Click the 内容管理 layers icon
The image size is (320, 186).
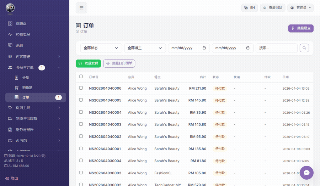tap(10, 57)
